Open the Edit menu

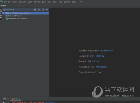coord(10,2)
